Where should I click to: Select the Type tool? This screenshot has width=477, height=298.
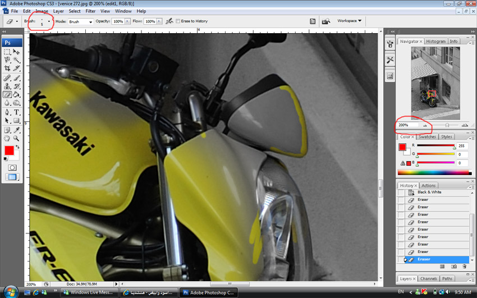16,112
